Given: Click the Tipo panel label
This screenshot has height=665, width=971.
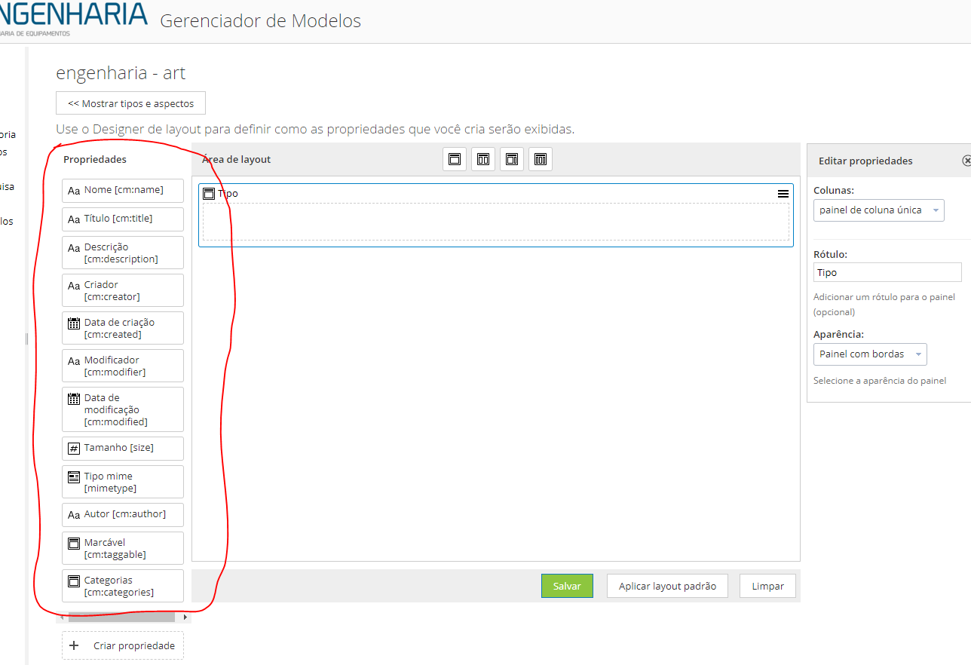Looking at the screenshot, I should point(228,194).
